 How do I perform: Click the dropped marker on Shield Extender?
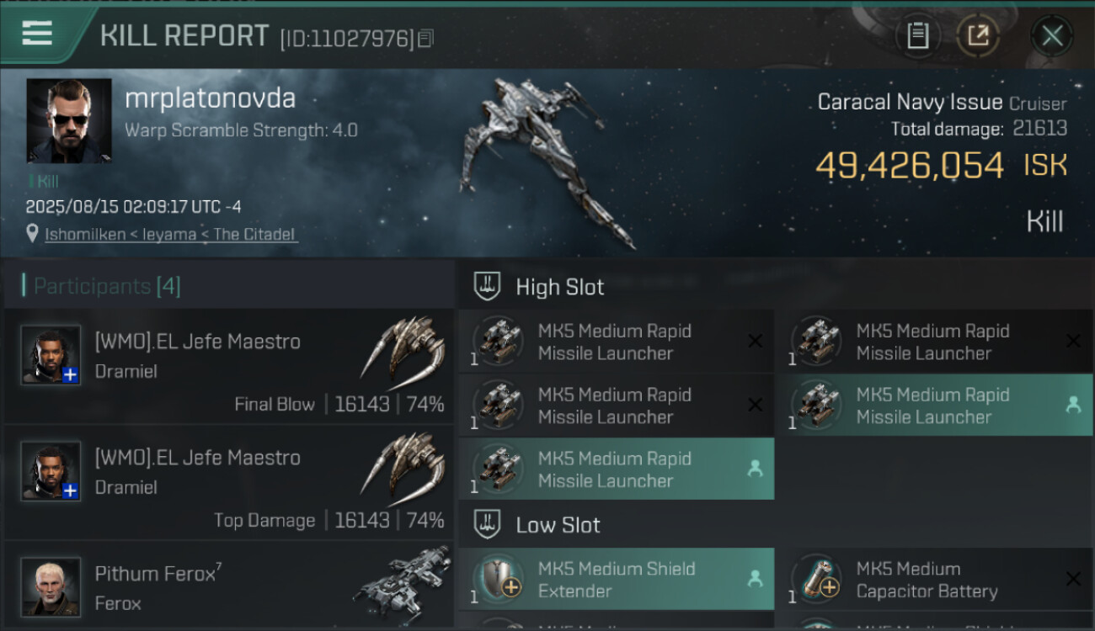tap(755, 579)
